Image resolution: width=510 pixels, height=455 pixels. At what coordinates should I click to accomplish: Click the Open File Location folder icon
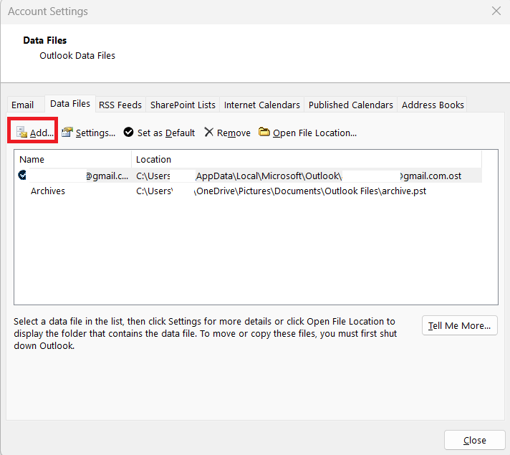(264, 132)
